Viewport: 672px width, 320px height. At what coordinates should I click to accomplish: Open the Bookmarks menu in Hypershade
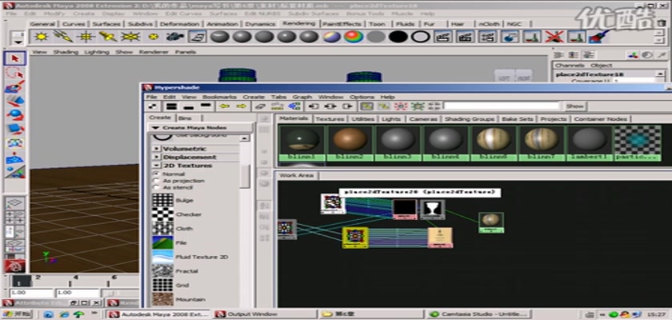click(219, 98)
